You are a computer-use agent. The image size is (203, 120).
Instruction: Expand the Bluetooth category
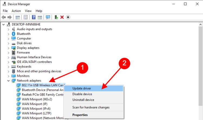pyautogui.click(x=9, y=34)
